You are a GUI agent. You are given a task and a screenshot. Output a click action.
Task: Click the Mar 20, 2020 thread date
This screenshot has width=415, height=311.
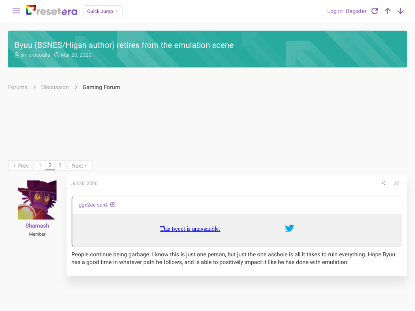pos(76,55)
